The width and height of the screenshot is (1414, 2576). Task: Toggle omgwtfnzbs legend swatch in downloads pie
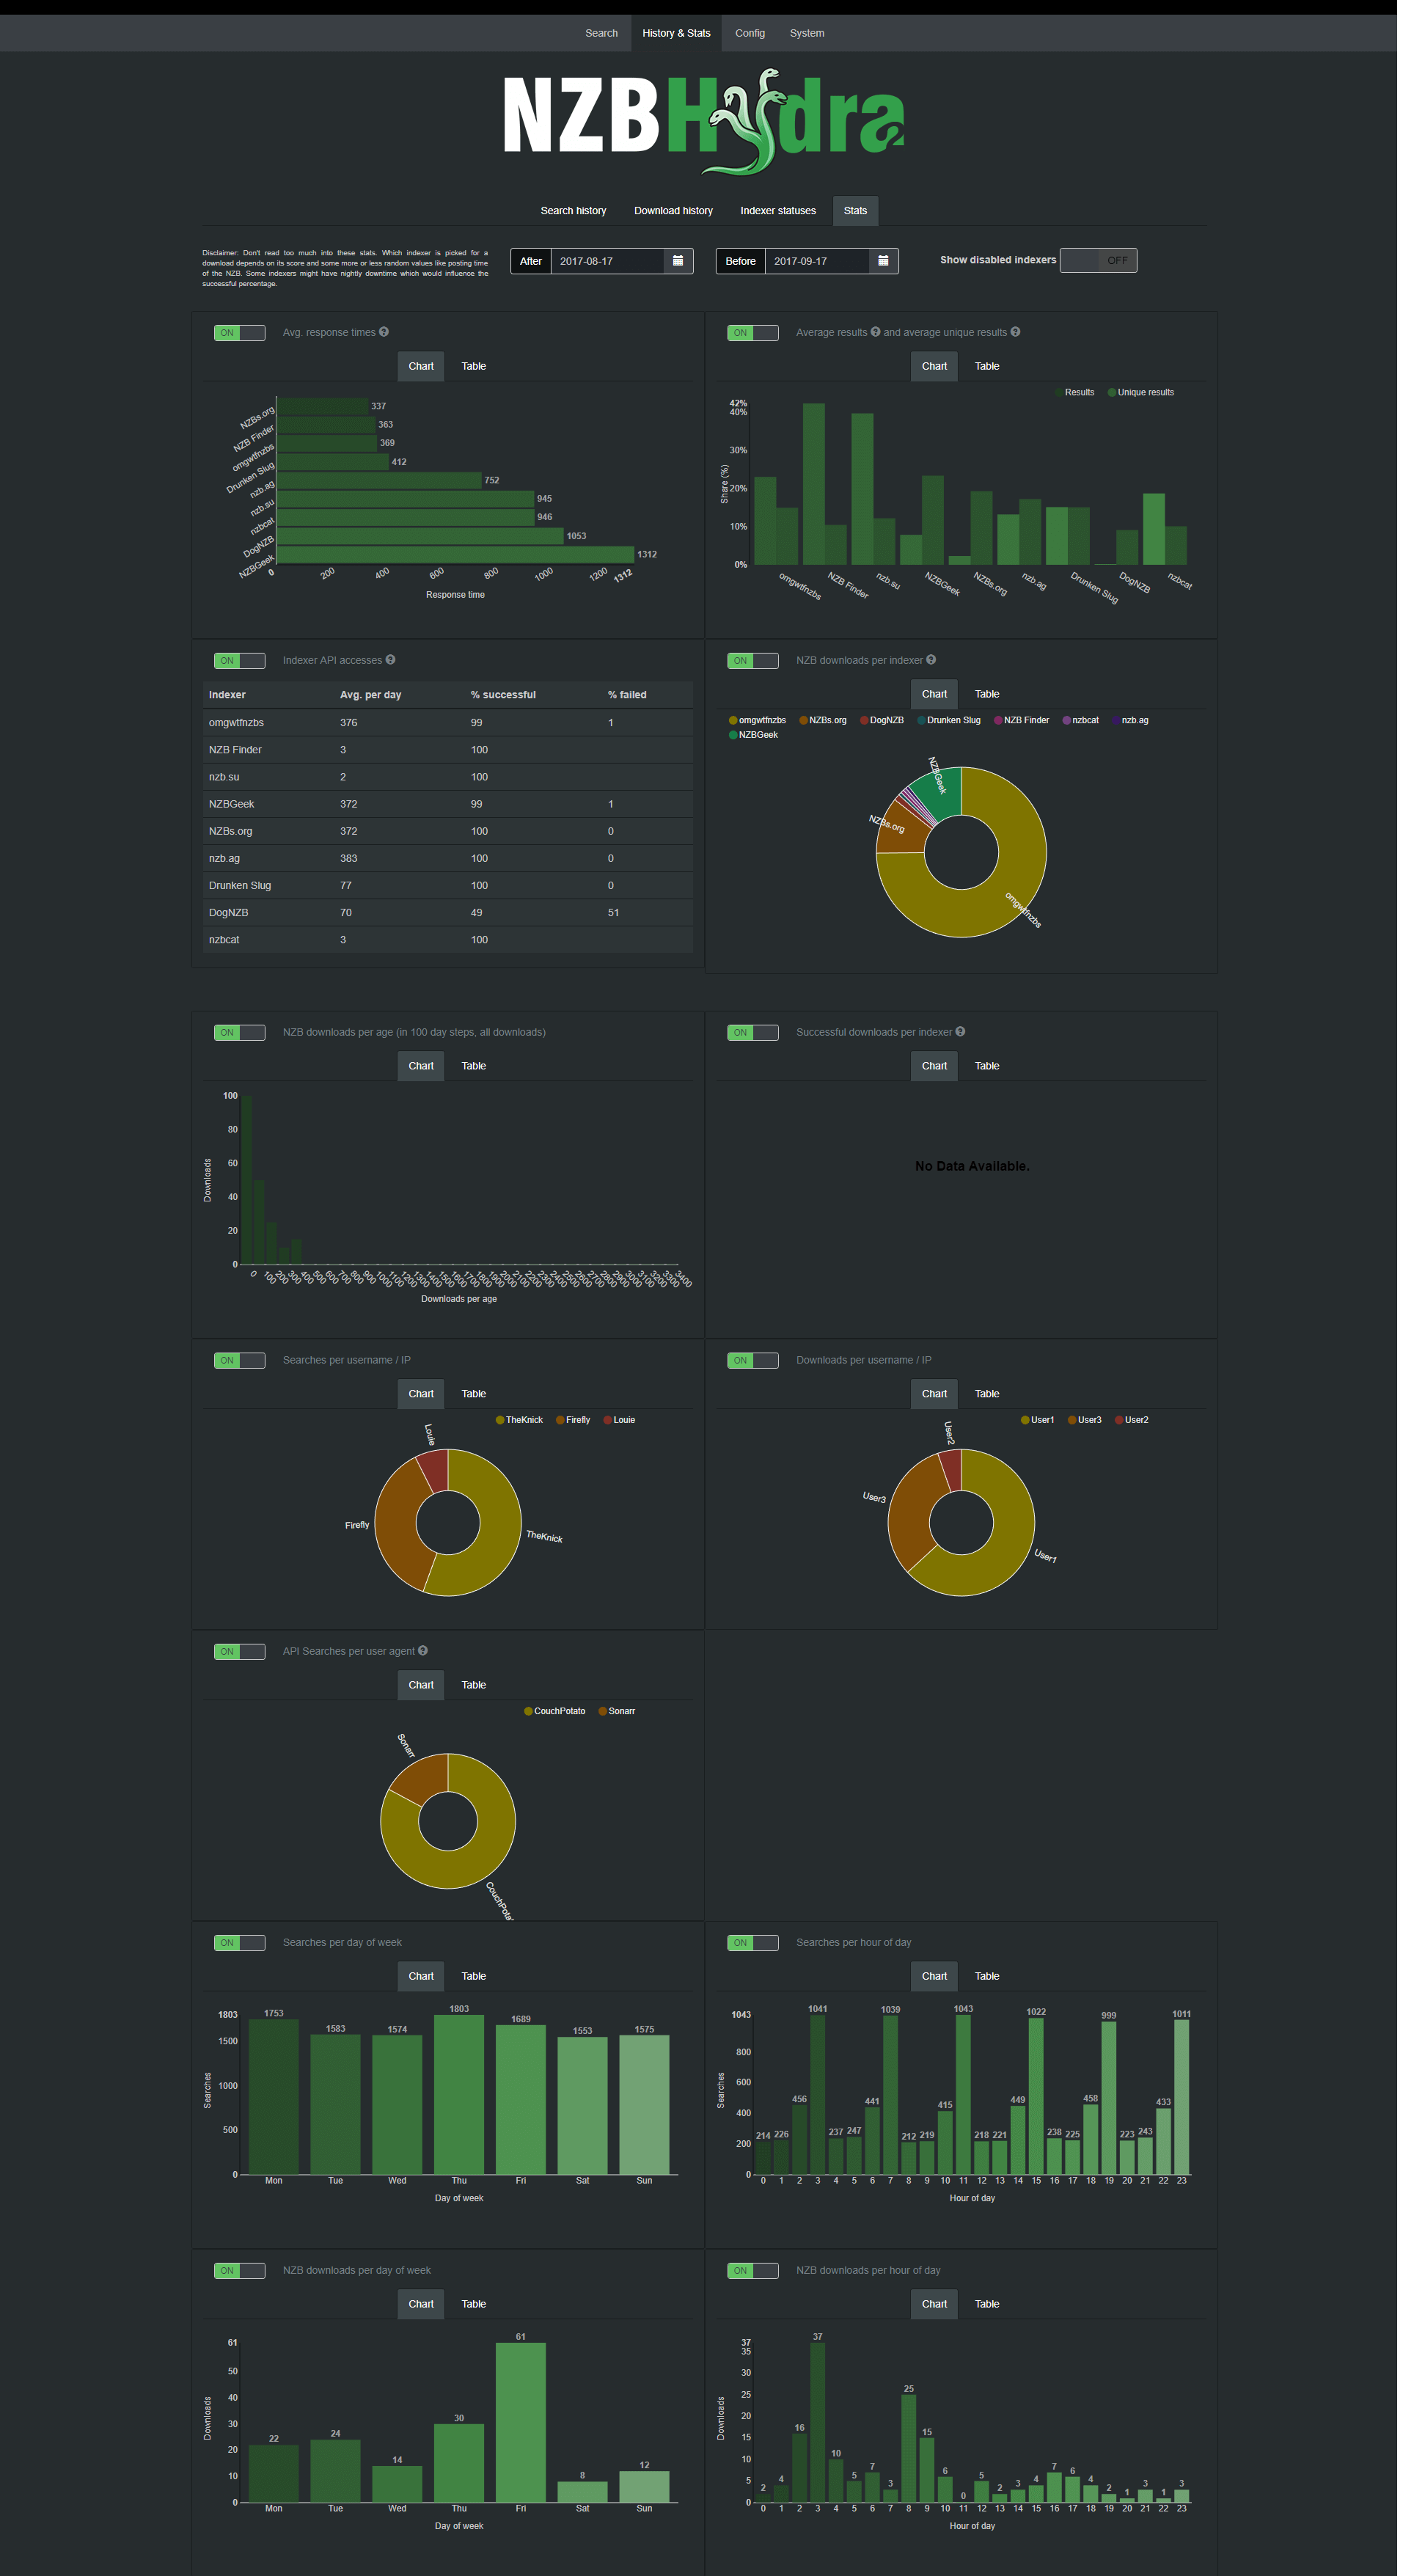coord(733,720)
